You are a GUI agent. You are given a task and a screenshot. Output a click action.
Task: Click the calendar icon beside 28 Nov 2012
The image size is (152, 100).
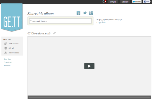[x=6, y=44]
